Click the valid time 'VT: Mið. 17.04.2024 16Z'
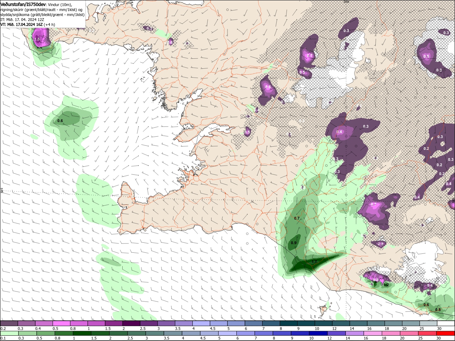This screenshot has width=455, height=341. (x=22, y=25)
